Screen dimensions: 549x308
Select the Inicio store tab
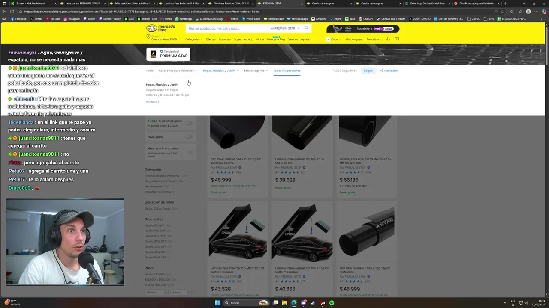click(150, 71)
